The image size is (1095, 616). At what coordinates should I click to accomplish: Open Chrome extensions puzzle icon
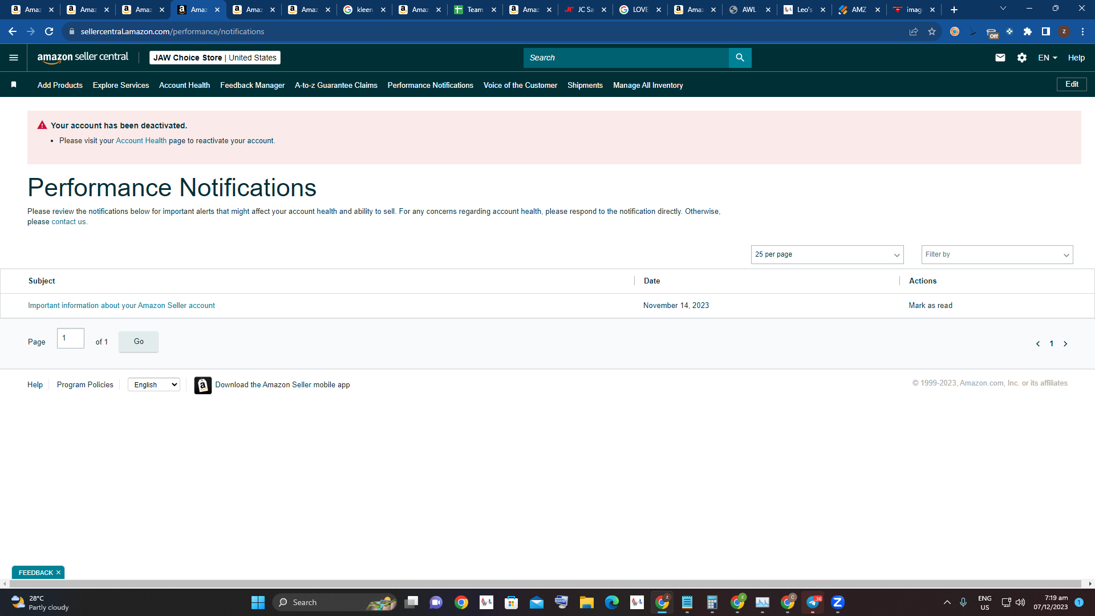coord(1027,31)
